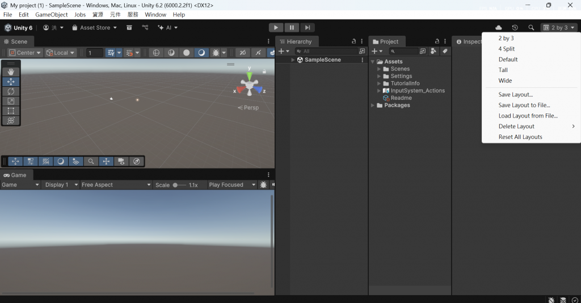Click the 2 by 3 layout button

[559, 27]
